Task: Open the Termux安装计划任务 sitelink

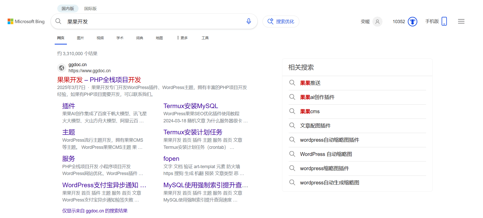Action: 193,132
